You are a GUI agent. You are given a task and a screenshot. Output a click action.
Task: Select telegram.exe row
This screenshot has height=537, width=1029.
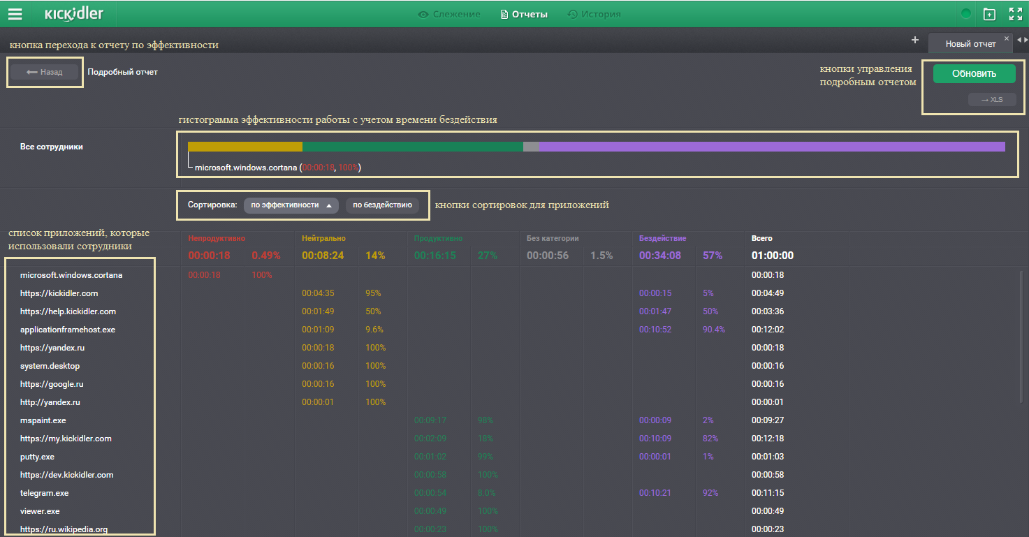tap(44, 493)
